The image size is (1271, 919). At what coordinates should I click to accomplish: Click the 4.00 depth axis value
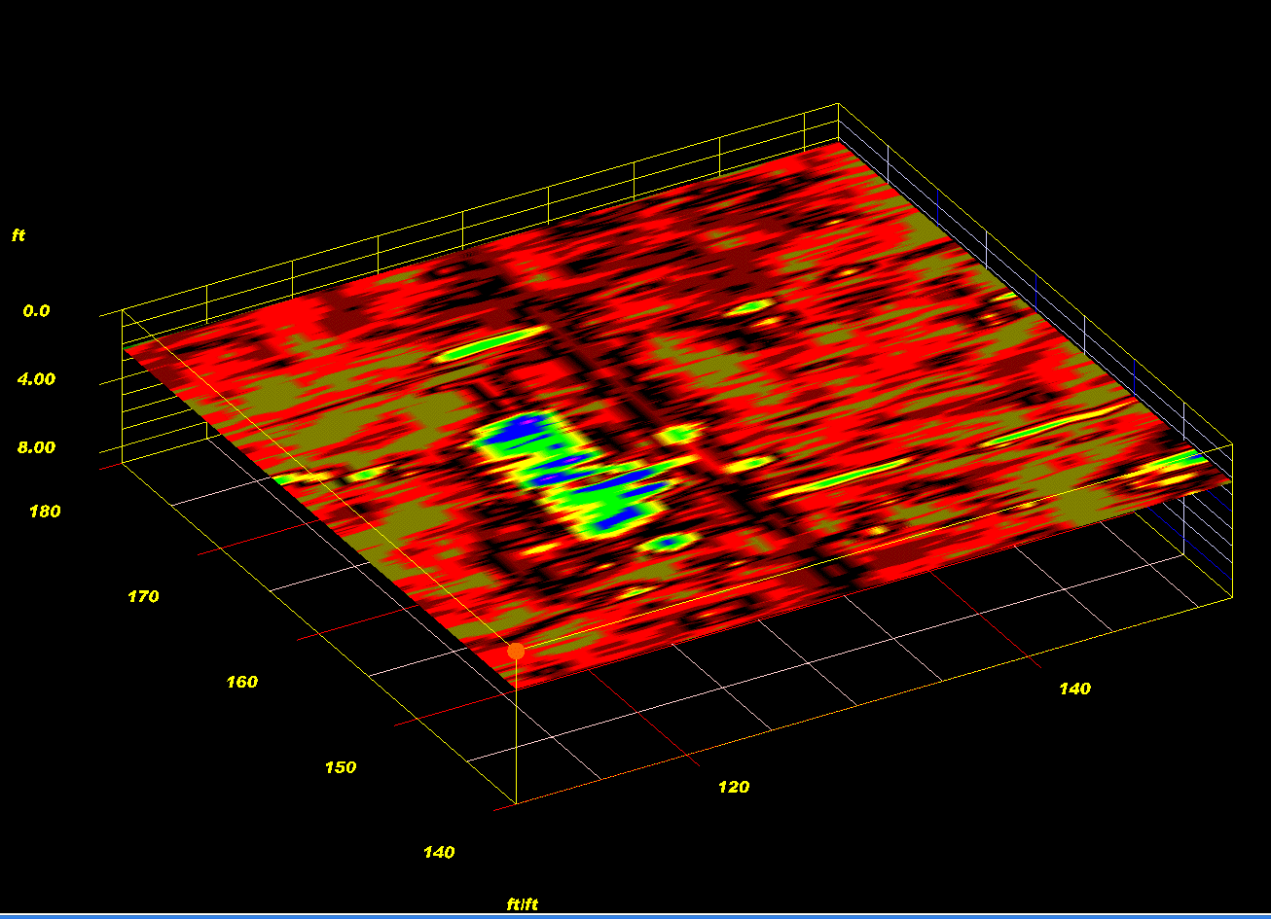(36, 379)
